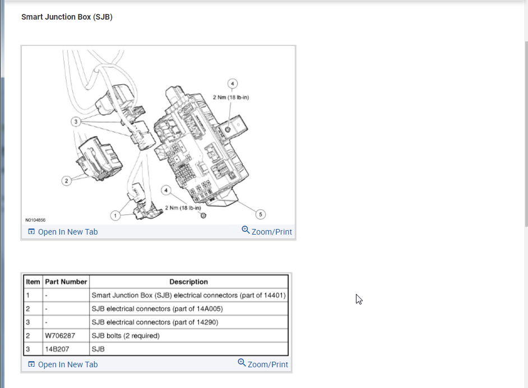The width and height of the screenshot is (528, 388).
Task: Click the 'Description' column header
Action: tap(188, 282)
